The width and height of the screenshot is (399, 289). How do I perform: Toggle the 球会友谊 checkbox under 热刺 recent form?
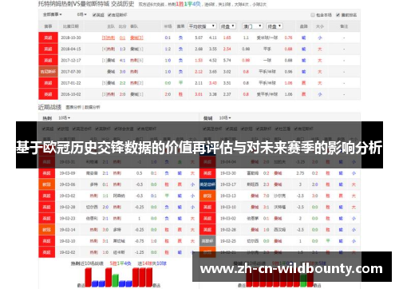pyautogui.click(x=117, y=129)
